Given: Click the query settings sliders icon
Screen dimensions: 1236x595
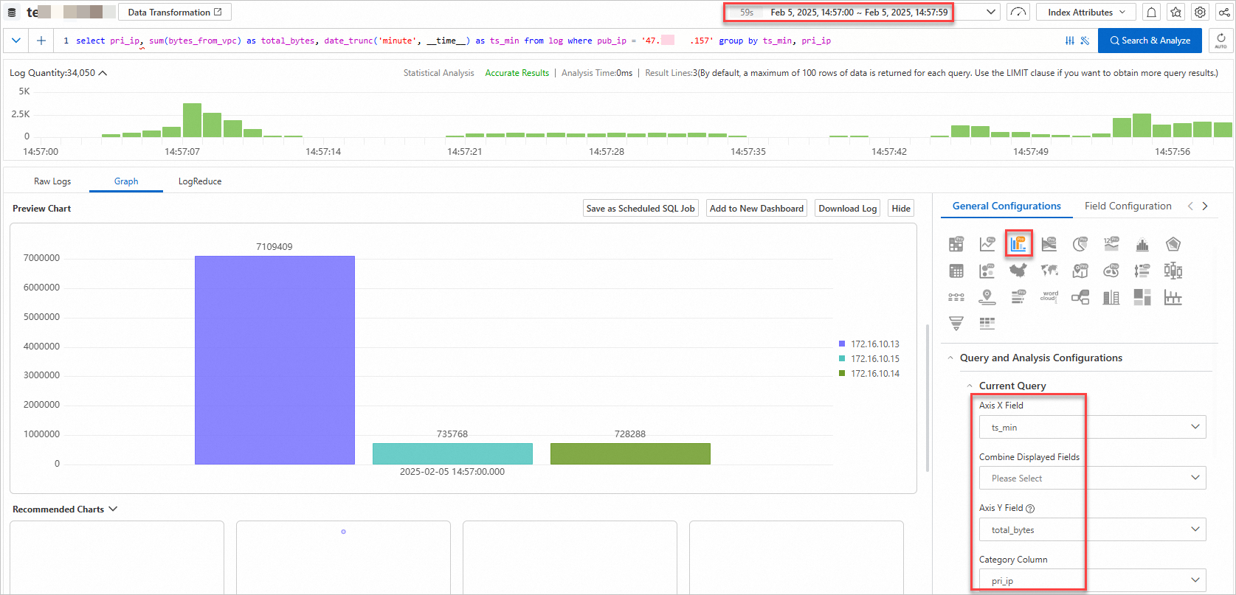Looking at the screenshot, I should (x=1070, y=41).
